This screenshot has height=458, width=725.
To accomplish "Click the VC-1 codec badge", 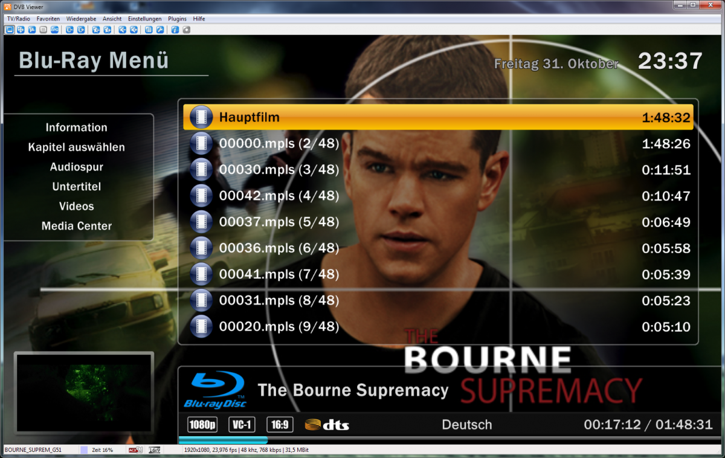I will tap(242, 425).
